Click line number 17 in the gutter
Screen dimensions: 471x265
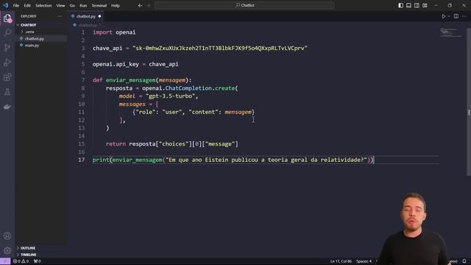click(x=82, y=160)
